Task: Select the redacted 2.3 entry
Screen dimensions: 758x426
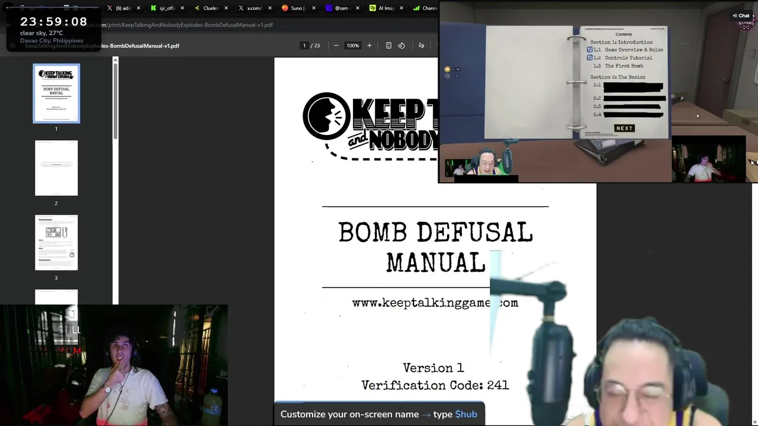Action: tap(628, 106)
